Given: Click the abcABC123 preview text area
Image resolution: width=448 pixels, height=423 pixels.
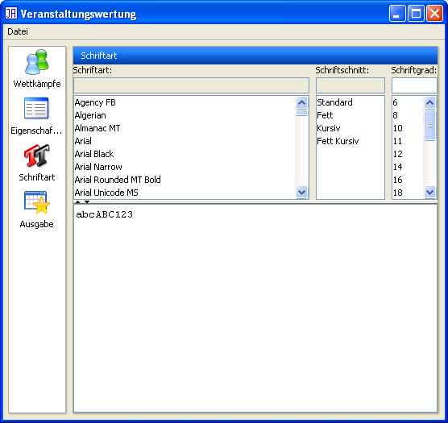Looking at the screenshot, I should (255, 308).
